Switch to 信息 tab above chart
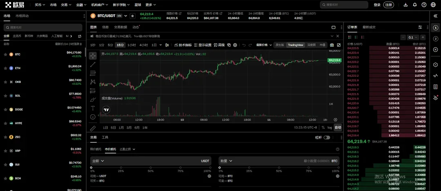Viewport: 441px width, 191px height. point(105,27)
